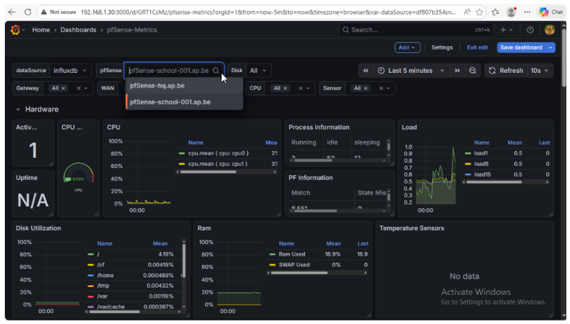
Task: Click search magnifier in pfSense field
Action: [x=215, y=70]
